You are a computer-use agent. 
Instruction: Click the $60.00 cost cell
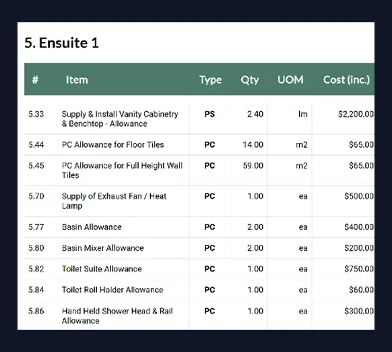pos(362,290)
